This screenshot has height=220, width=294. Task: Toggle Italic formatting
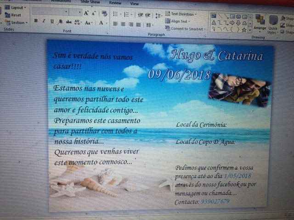click(44, 21)
